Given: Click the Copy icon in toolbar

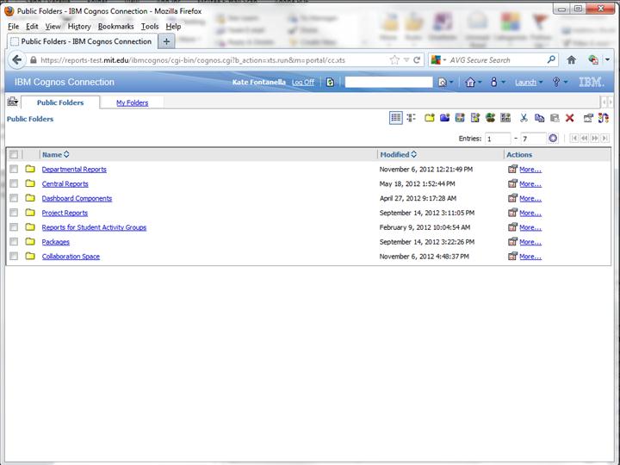Looking at the screenshot, I should [539, 118].
